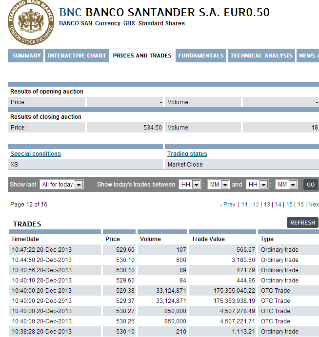Click the trade value 175,355,045.22
The width and height of the screenshot is (319, 337).
point(234,291)
